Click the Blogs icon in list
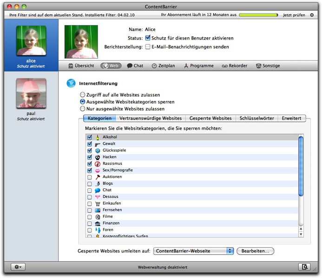Viewport: 322px width, 278px height. click(98, 183)
